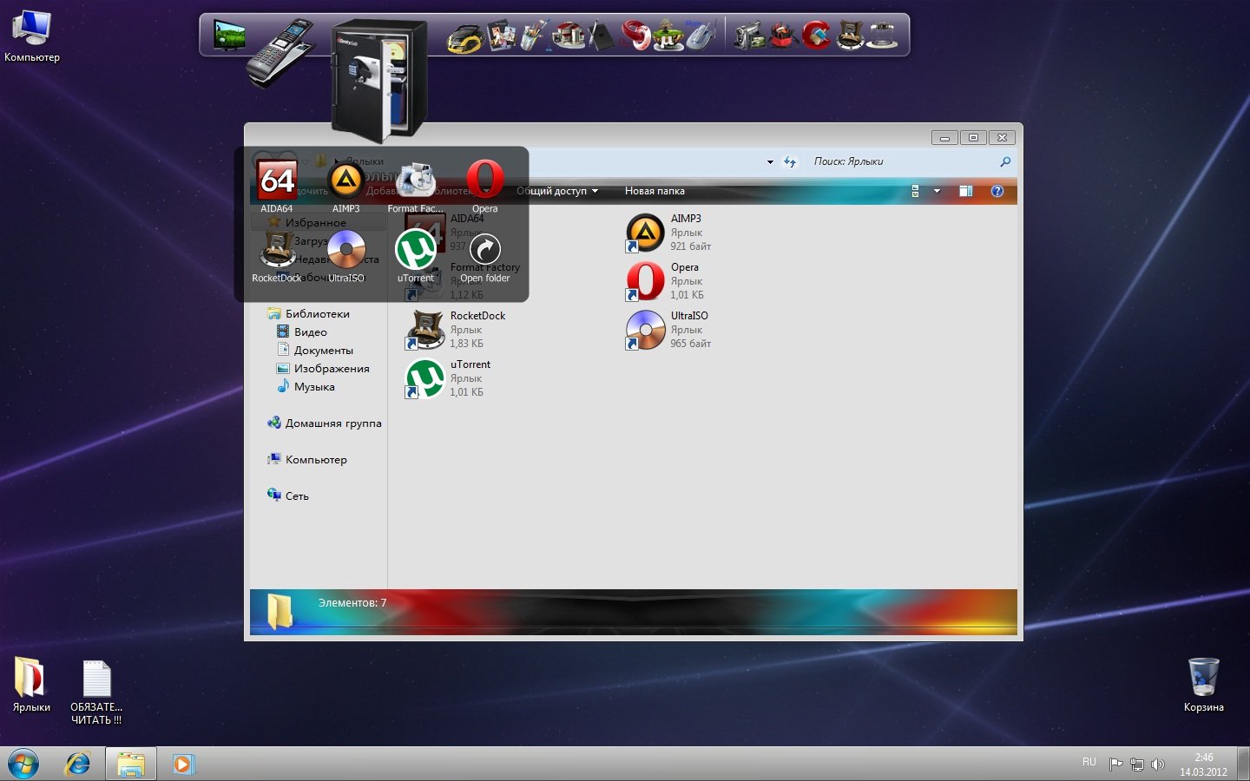
Task: Switch input language via the RU indicator
Action: pyautogui.click(x=1089, y=763)
